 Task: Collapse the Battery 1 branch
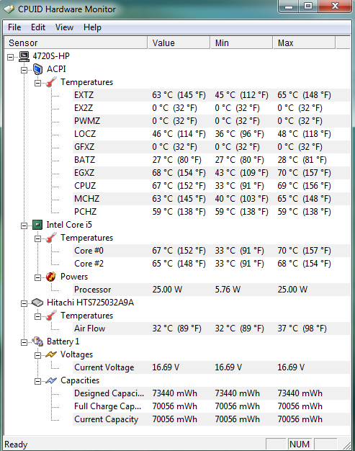pos(24,342)
